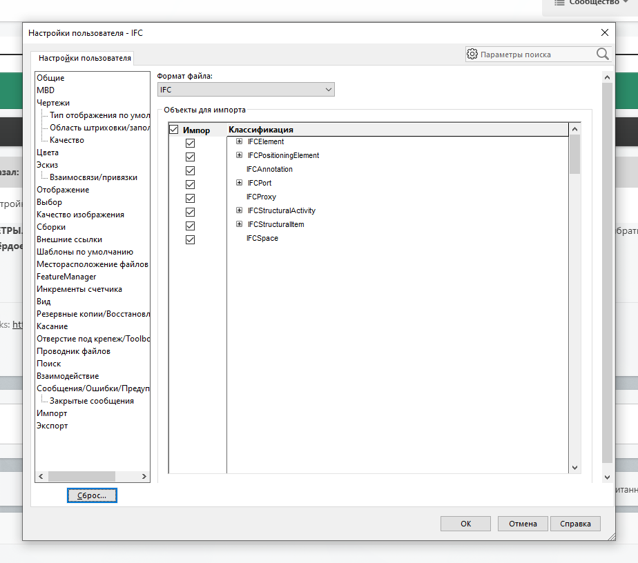Click right arrow of category list scrollbar
The height and width of the screenshot is (563, 638).
(144, 476)
